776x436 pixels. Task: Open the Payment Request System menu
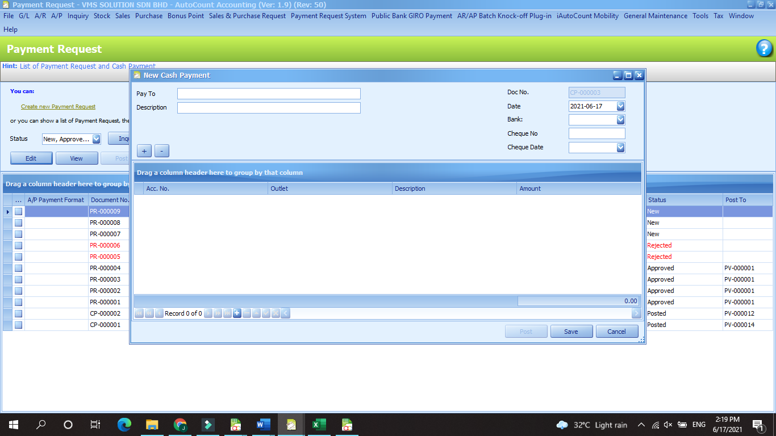(x=328, y=16)
